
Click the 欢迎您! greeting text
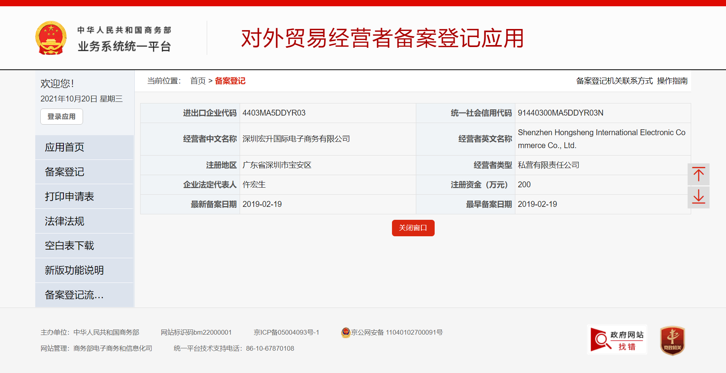click(x=57, y=83)
